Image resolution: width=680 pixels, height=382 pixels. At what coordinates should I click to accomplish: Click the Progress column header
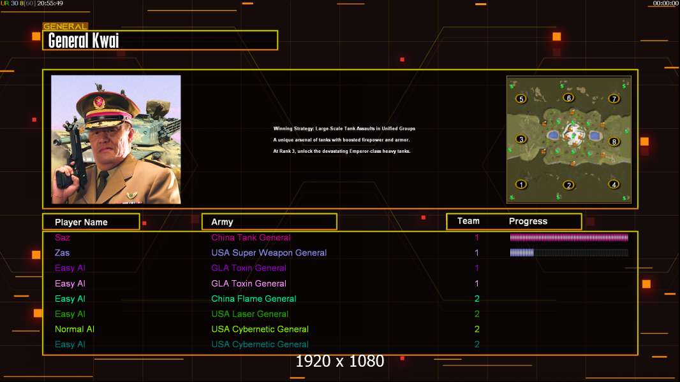pos(528,222)
